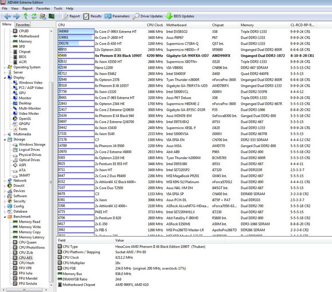Click the Field column header in details pane
The width and height of the screenshot is (332, 292).
pyautogui.click(x=85, y=240)
